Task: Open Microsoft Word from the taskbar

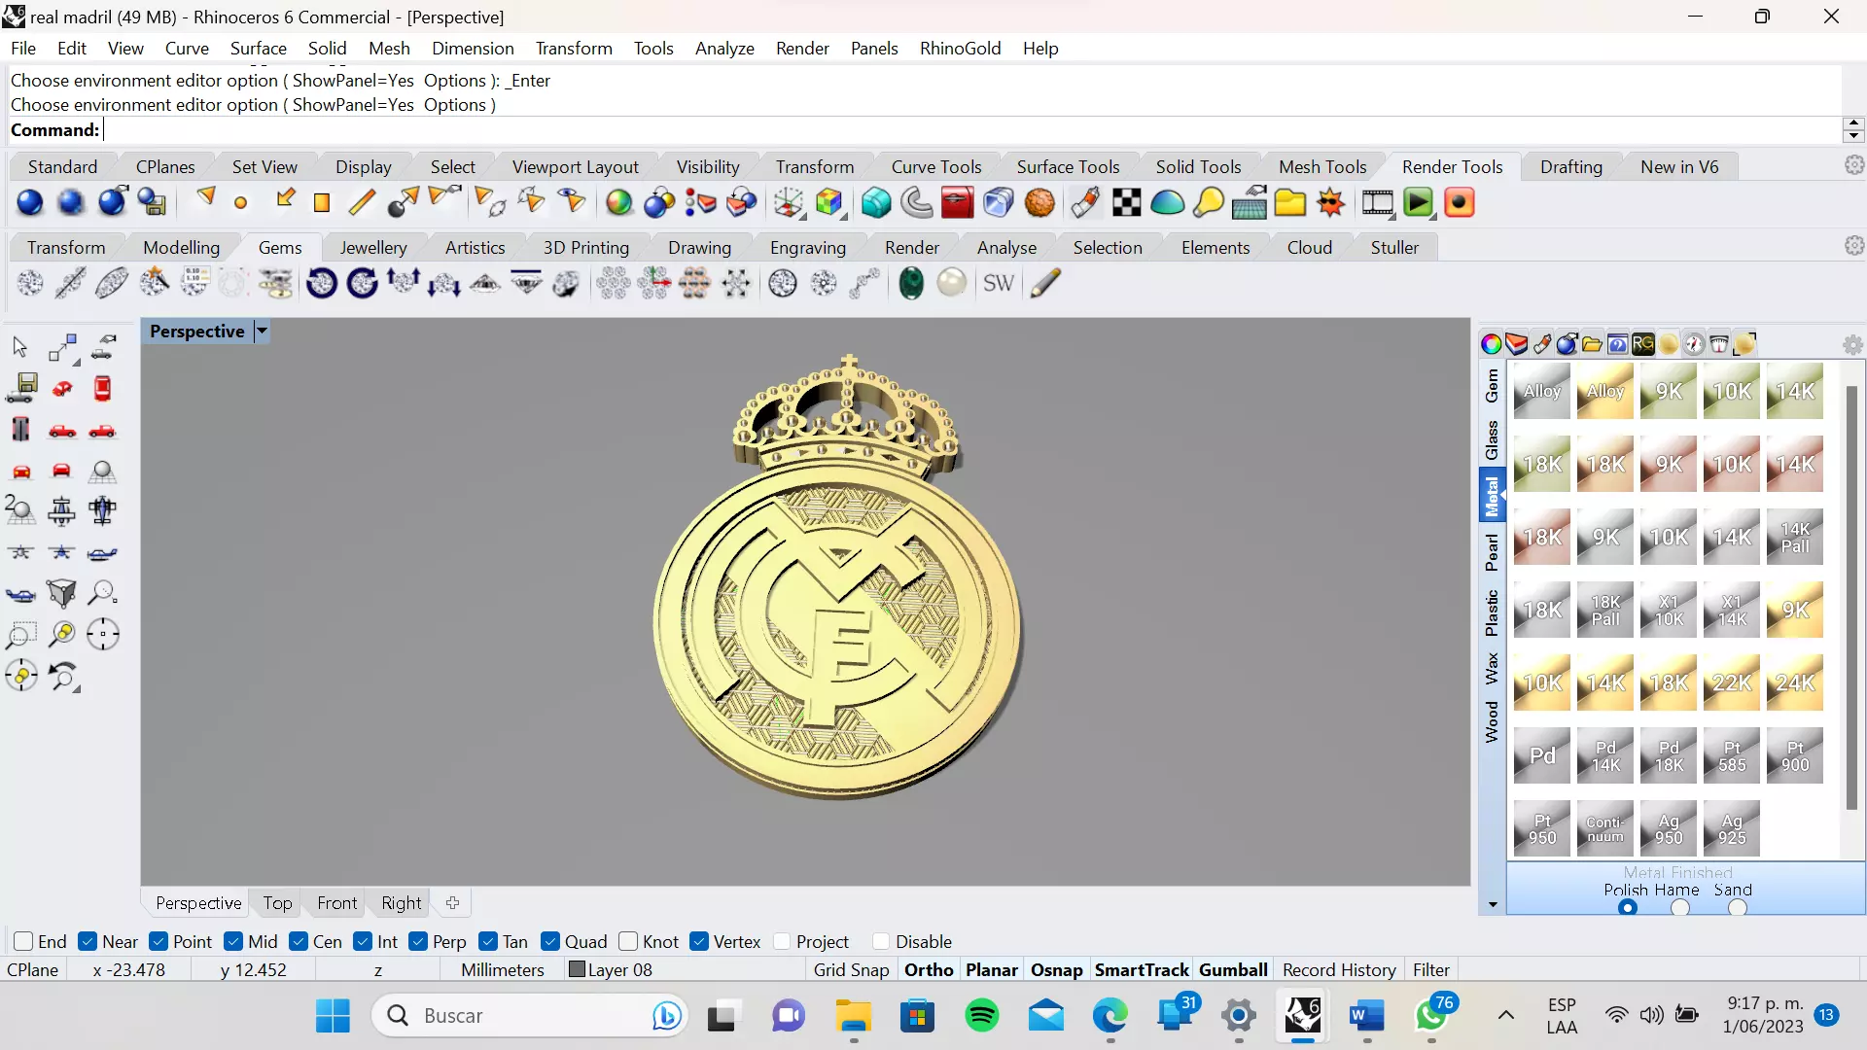Action: tap(1367, 1016)
